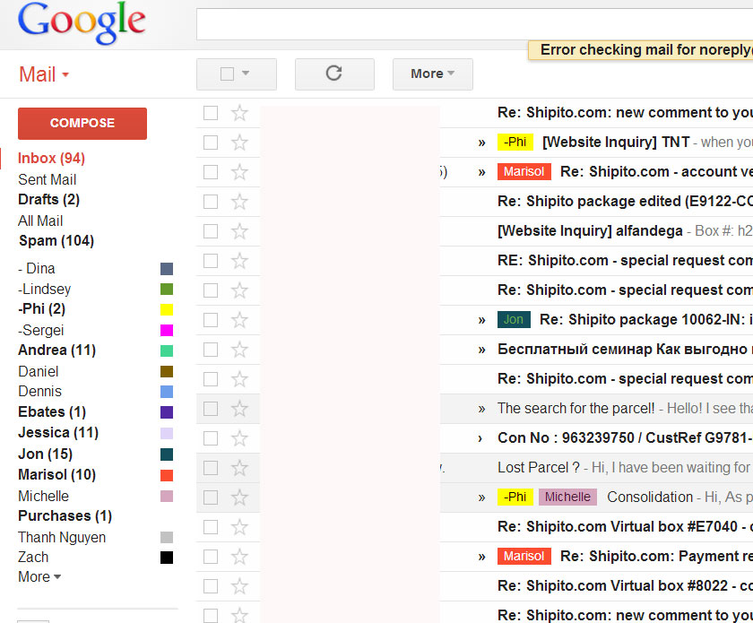Click the single-arrow marker on 'Con No : 963239750' row
Screen dimensions: 753x623
[480, 438]
